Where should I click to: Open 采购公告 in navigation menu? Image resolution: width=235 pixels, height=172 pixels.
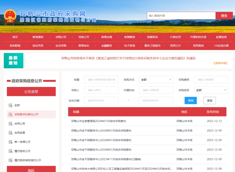point(61,37)
